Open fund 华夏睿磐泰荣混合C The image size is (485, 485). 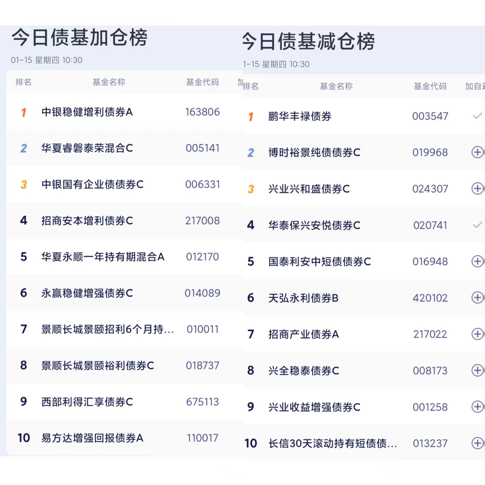(x=87, y=148)
